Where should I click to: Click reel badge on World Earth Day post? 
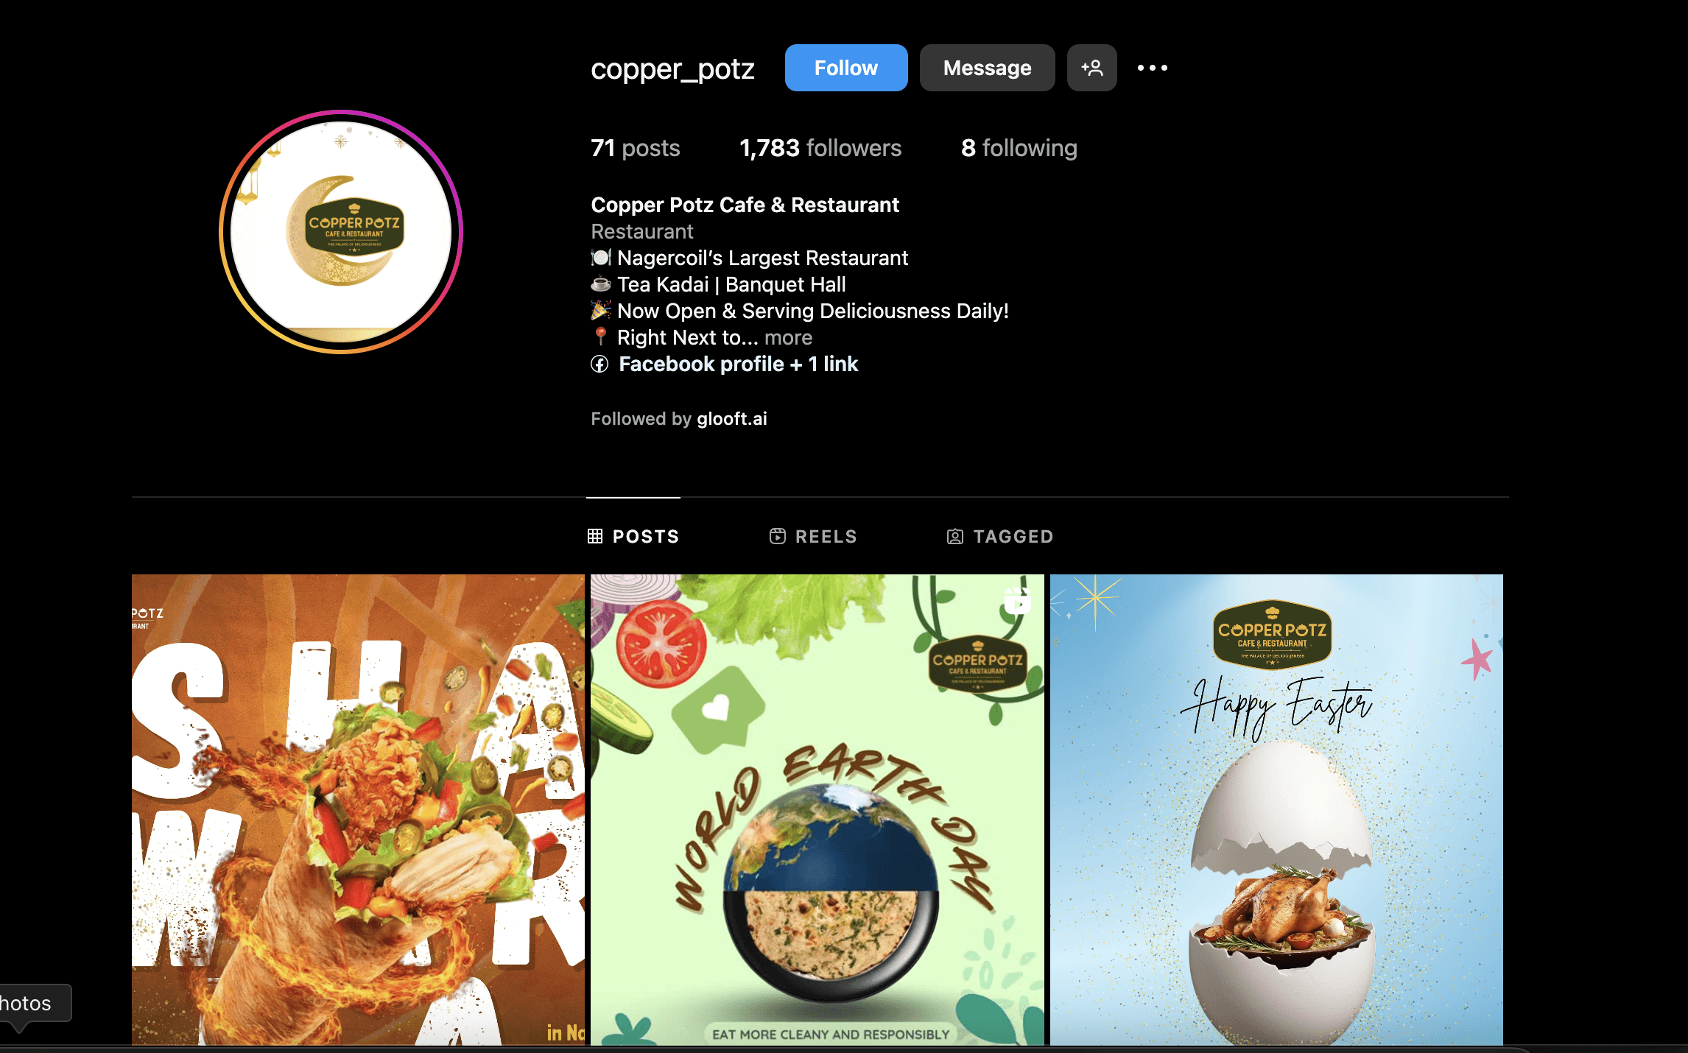click(x=1018, y=600)
